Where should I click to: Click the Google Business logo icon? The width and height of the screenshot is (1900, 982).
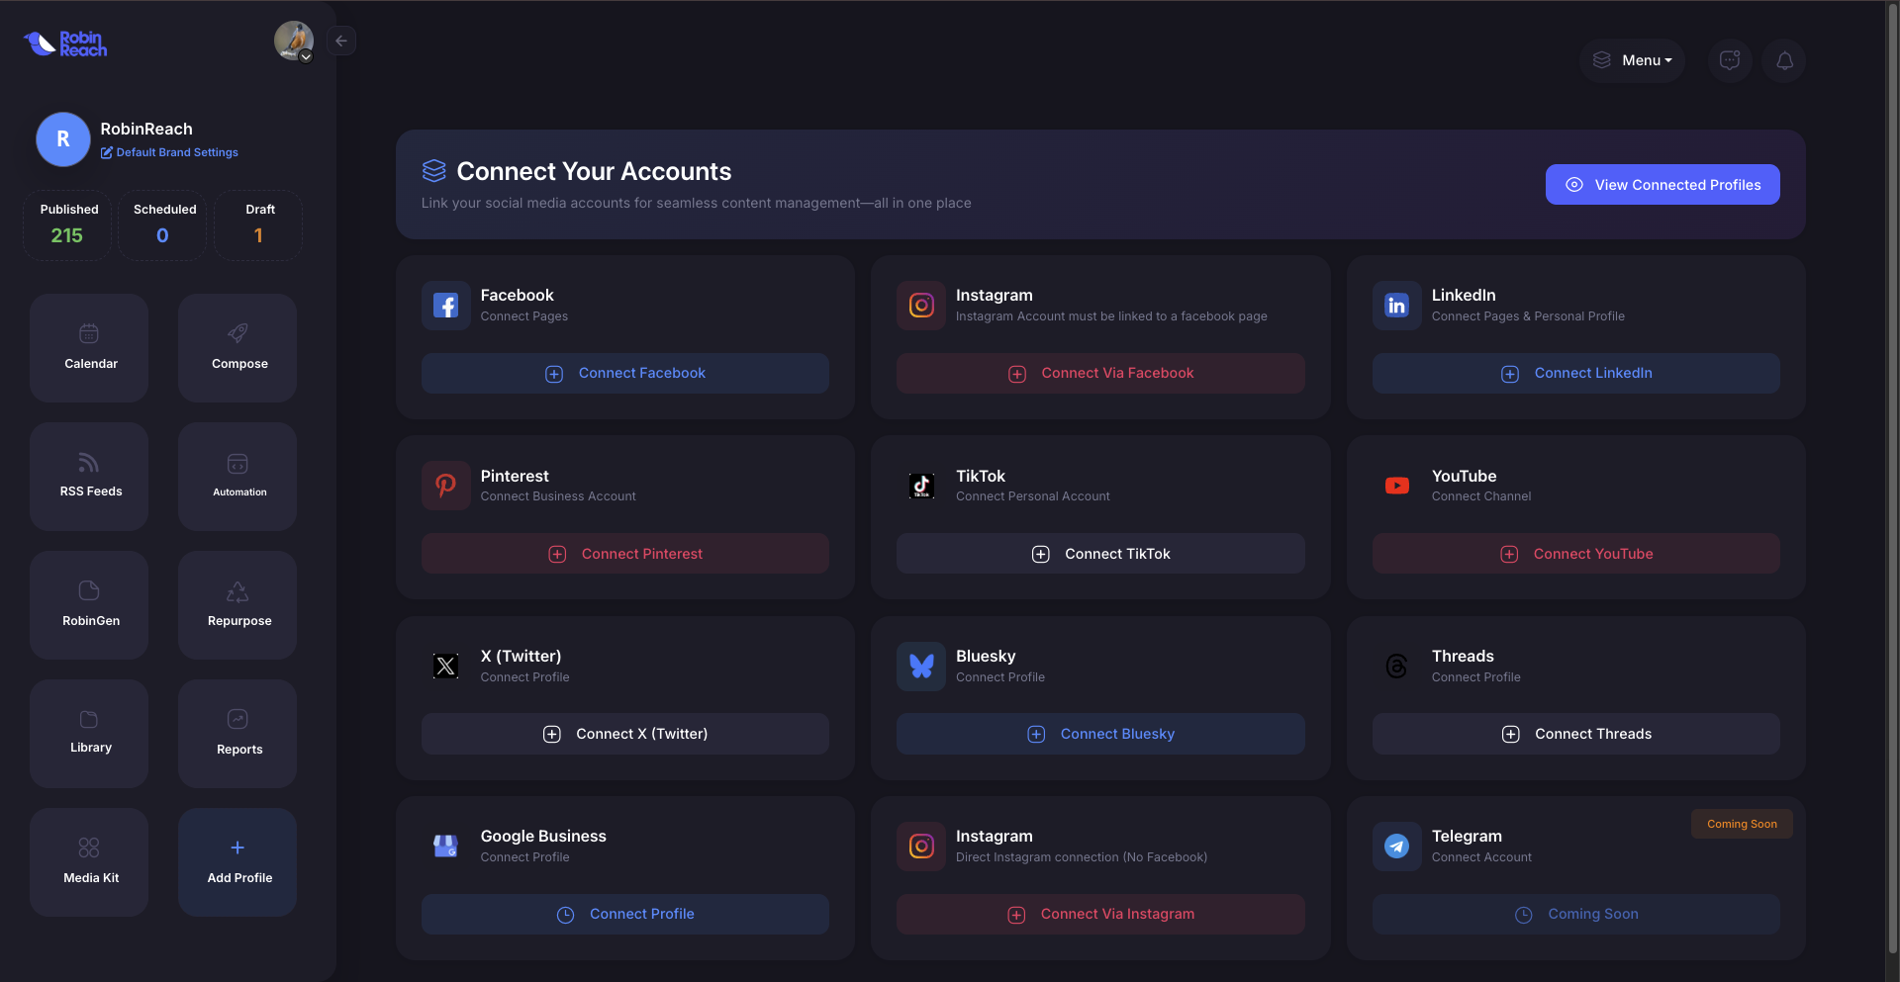pyautogui.click(x=446, y=847)
